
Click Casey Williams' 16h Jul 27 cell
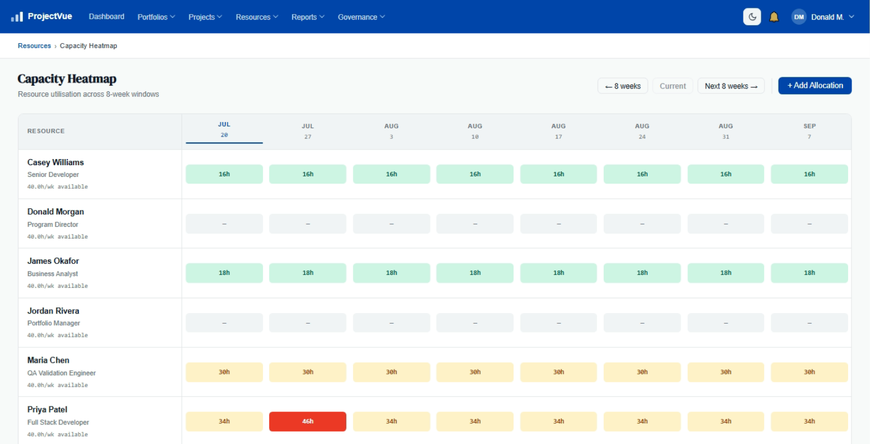pyautogui.click(x=308, y=174)
